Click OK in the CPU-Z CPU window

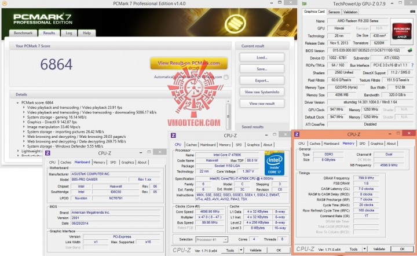pyautogui.click(x=279, y=250)
